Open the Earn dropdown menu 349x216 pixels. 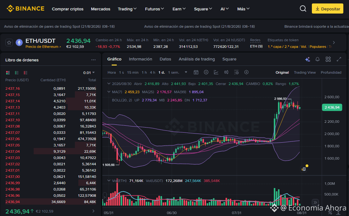click(x=179, y=9)
